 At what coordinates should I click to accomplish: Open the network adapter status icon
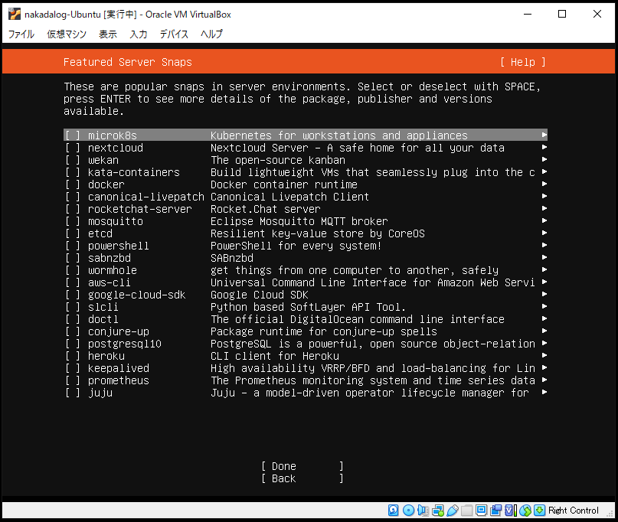click(437, 511)
